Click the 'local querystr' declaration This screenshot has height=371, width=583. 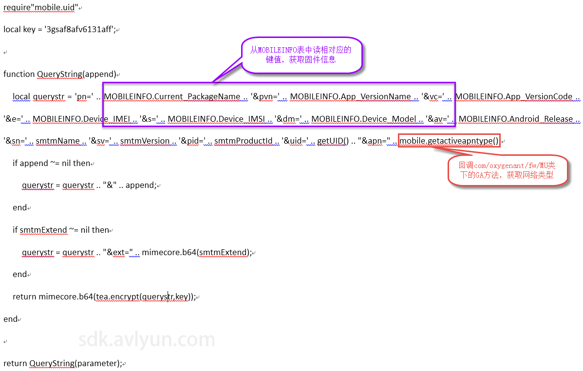[38, 97]
